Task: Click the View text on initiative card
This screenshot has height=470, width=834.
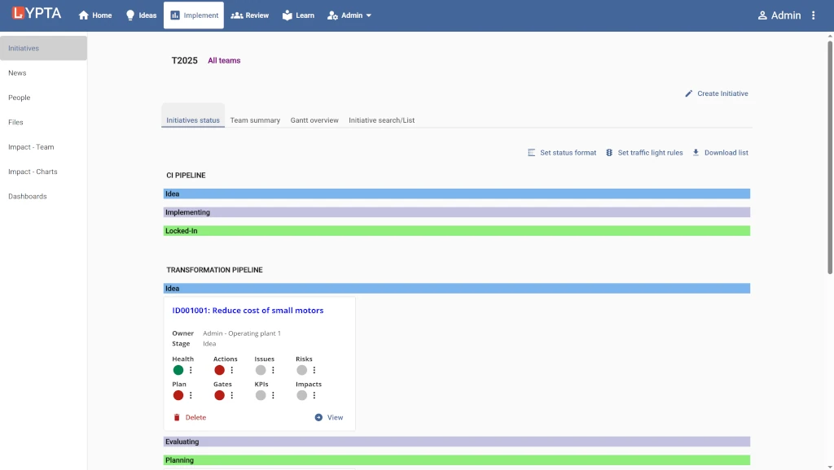Action: coord(335,417)
